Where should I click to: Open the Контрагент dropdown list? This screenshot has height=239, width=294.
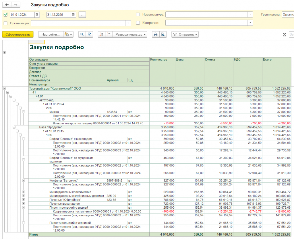tap(250, 23)
